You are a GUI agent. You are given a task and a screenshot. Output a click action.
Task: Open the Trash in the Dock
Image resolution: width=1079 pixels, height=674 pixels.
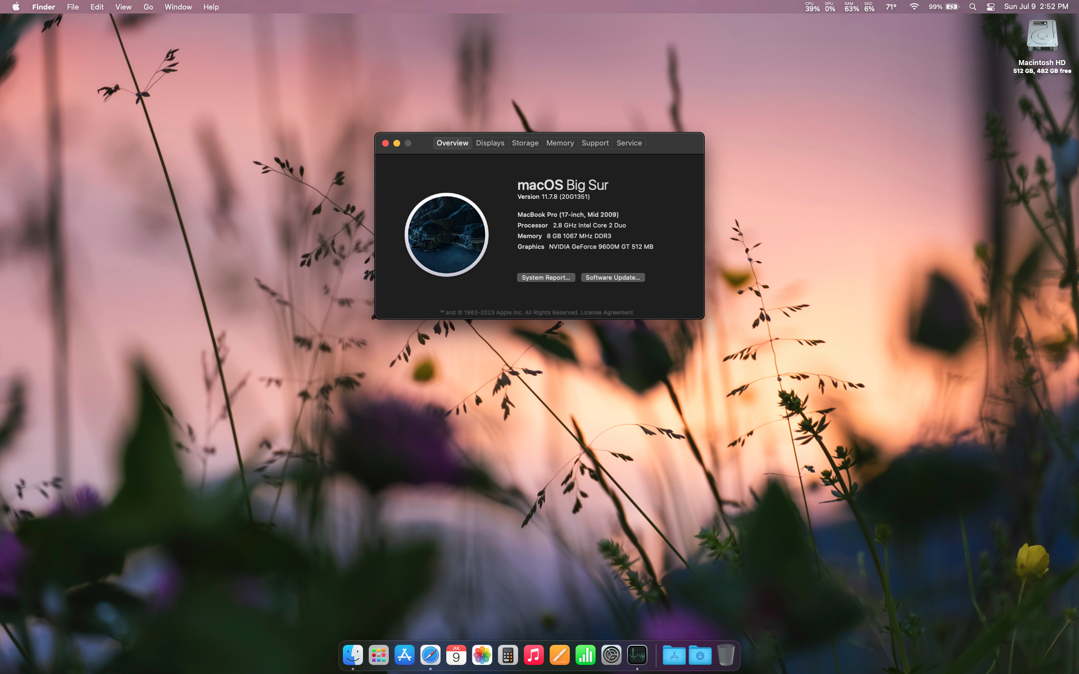[726, 655]
